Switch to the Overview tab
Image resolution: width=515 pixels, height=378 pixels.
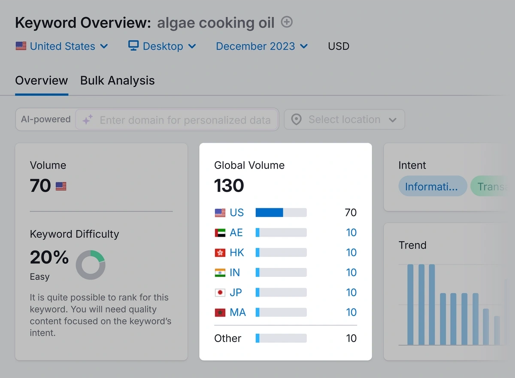tap(42, 81)
